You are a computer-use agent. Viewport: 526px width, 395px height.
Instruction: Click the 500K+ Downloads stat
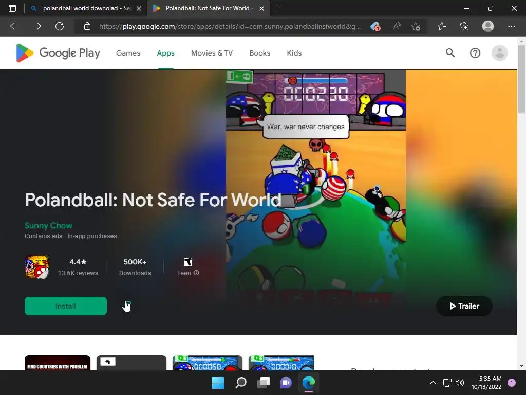tap(135, 267)
